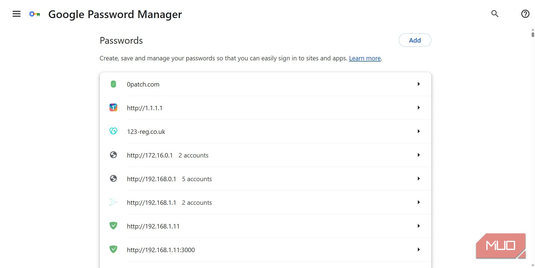The width and height of the screenshot is (535, 268).
Task: Expand the http://192.168.1.1 entry arrow
Action: [x=419, y=202]
